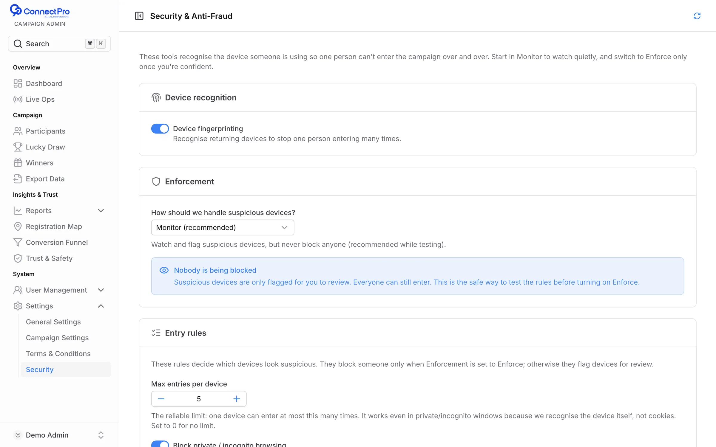This screenshot has height=447, width=716.
Task: Click the refresh icon at top right
Action: pos(697,16)
